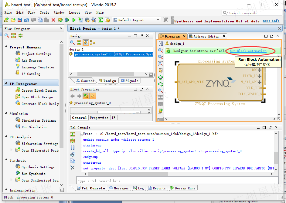
Task: Expand the DDR port on ZYNQ block
Action: click(x=260, y=70)
